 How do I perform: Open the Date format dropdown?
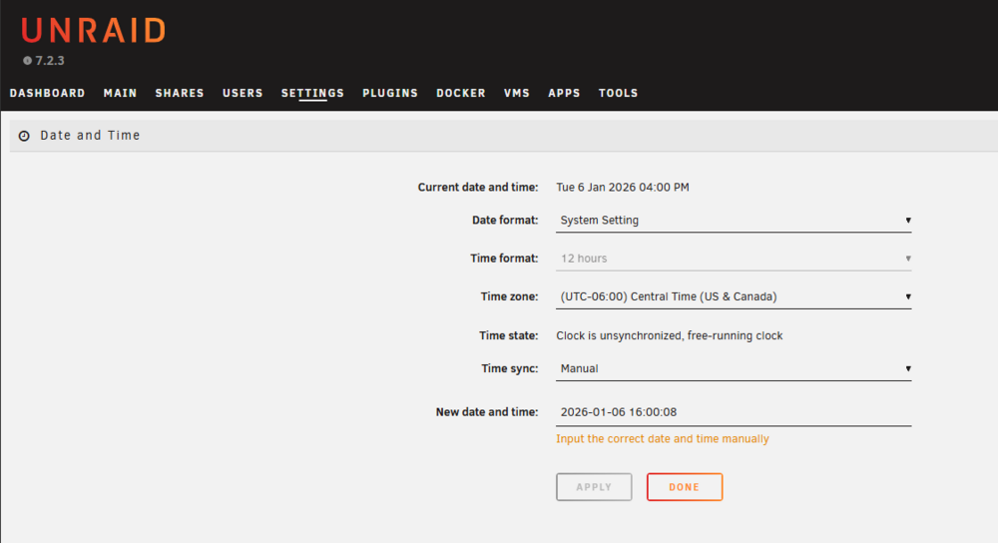click(x=734, y=221)
